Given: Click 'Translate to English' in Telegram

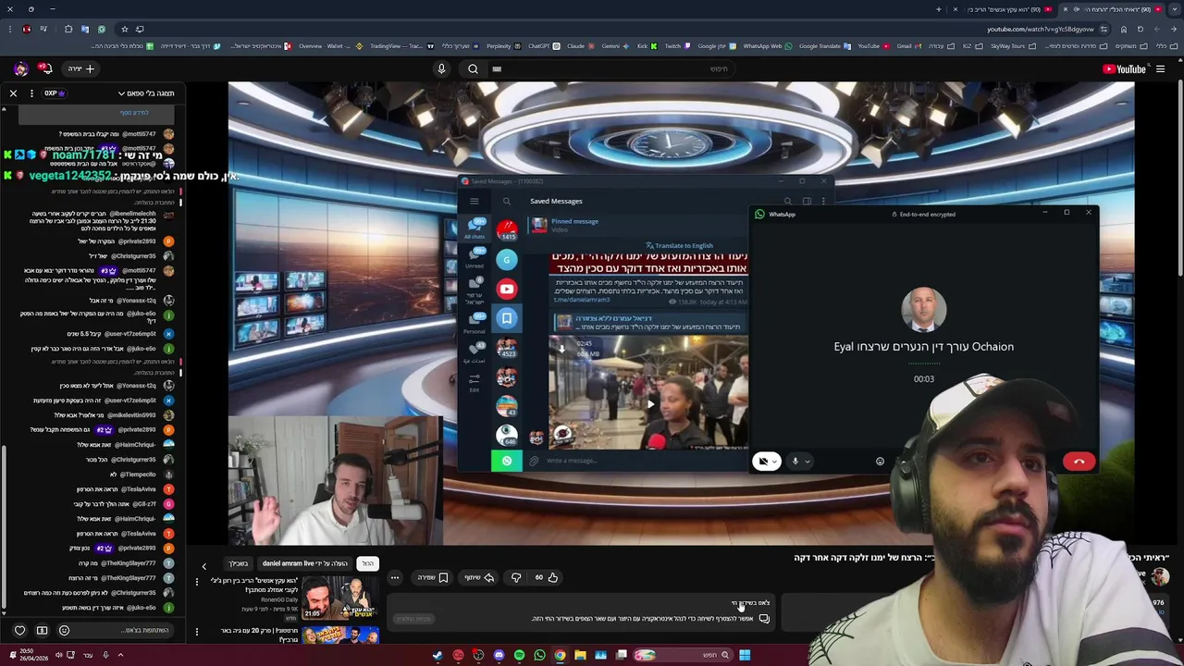Looking at the screenshot, I should click(679, 245).
